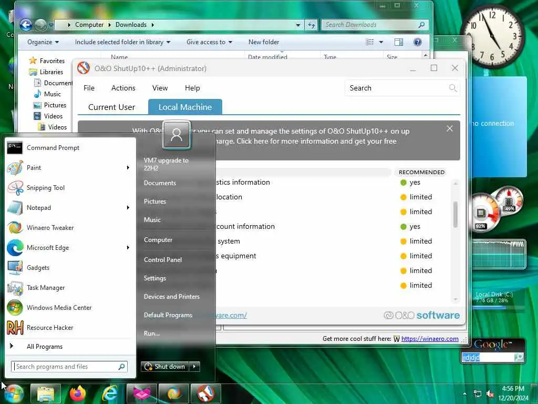
Task: Switch to the Current User tab
Action: pyautogui.click(x=111, y=107)
